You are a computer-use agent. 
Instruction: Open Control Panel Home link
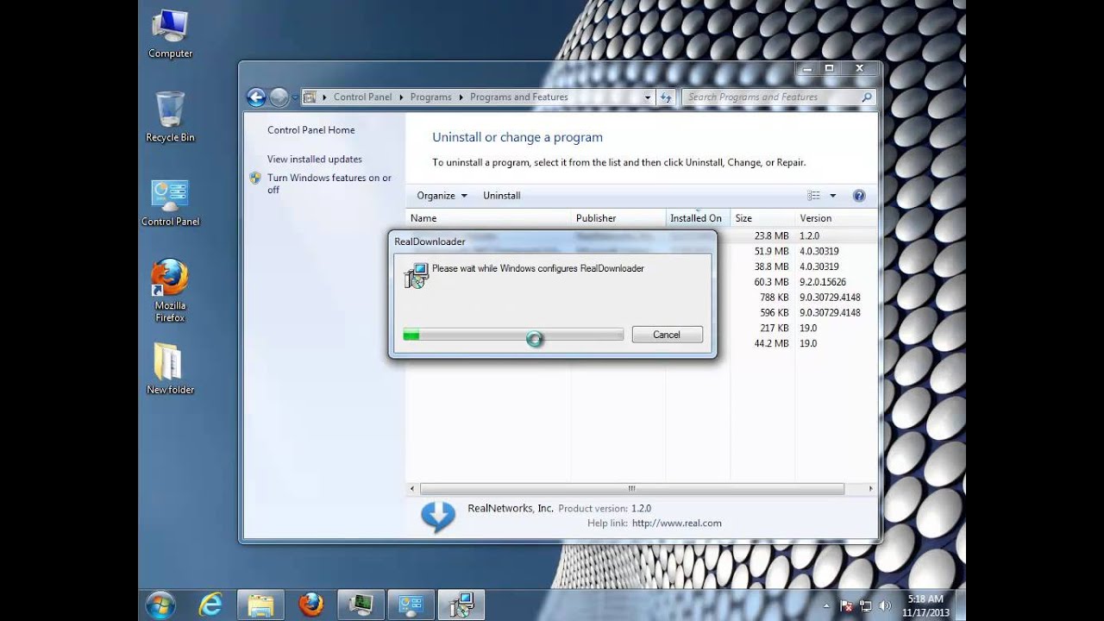click(310, 130)
